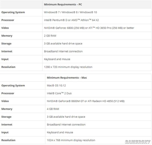The width and height of the screenshot is (152, 145).
Task: Click PC Broadband Internet connection text
Action: click(x=63, y=51)
